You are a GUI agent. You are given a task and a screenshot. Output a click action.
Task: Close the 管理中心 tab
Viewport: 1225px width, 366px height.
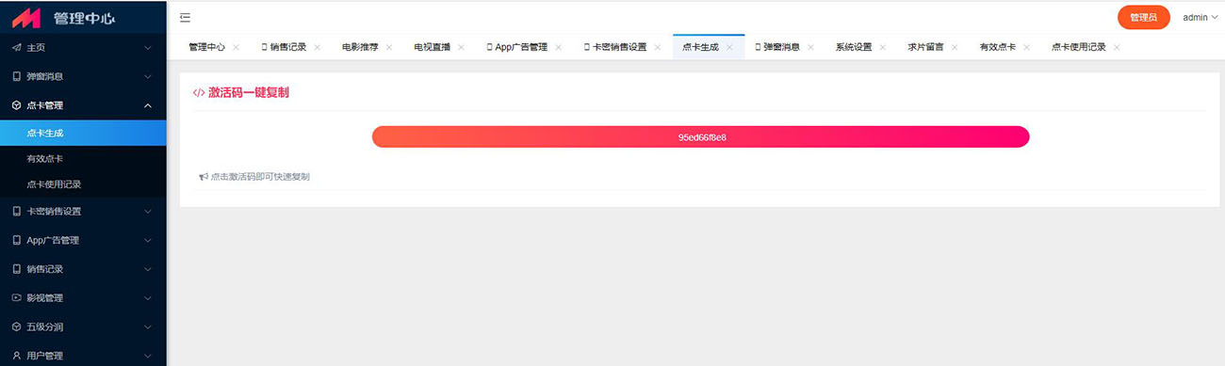pos(236,47)
